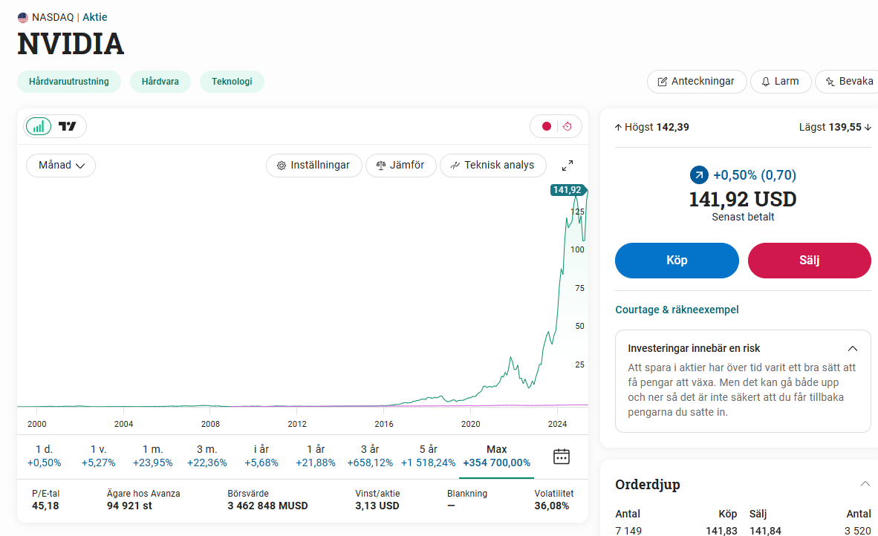Select the i år period tab

261,456
